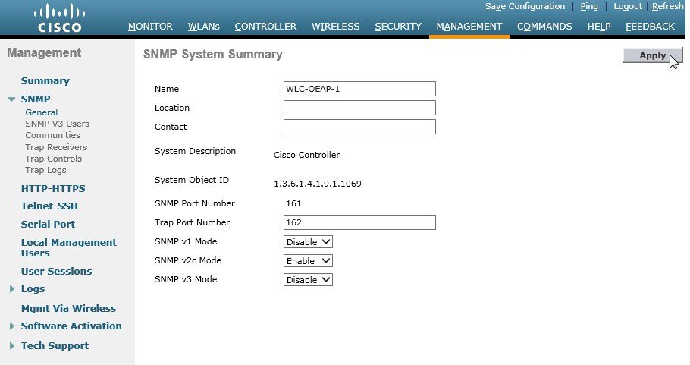Click Save Configuration link
Image resolution: width=690 pixels, height=365 pixels.
[525, 6]
